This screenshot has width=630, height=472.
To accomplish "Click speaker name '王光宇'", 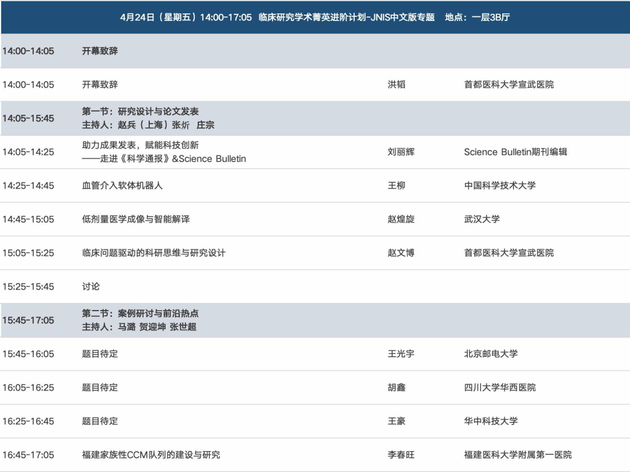I will point(401,354).
